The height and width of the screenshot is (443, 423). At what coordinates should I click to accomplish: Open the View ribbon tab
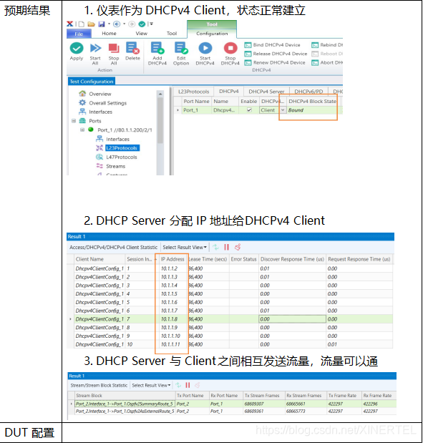(x=141, y=34)
